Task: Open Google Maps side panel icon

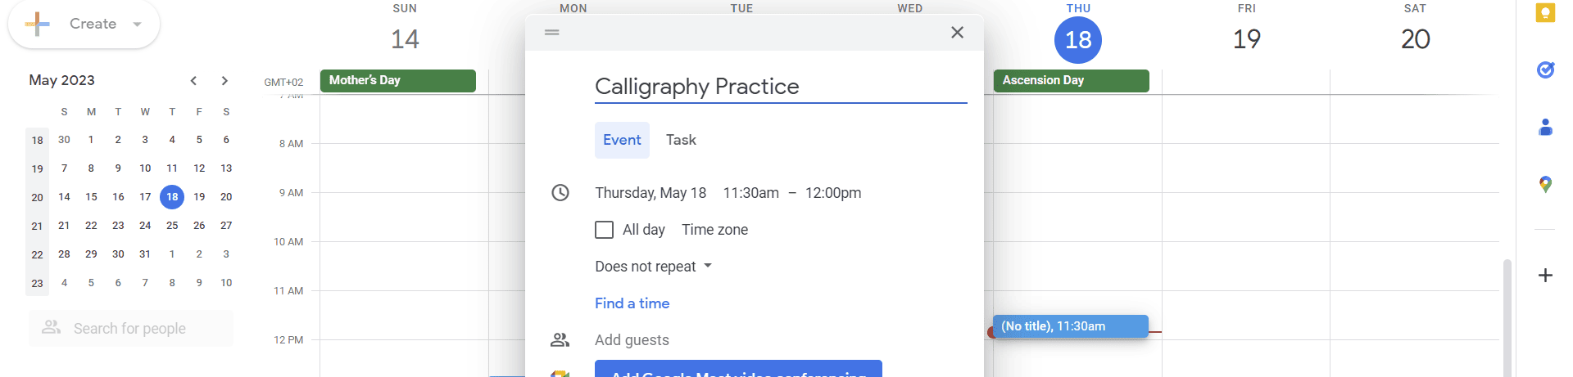Action: 1545,185
